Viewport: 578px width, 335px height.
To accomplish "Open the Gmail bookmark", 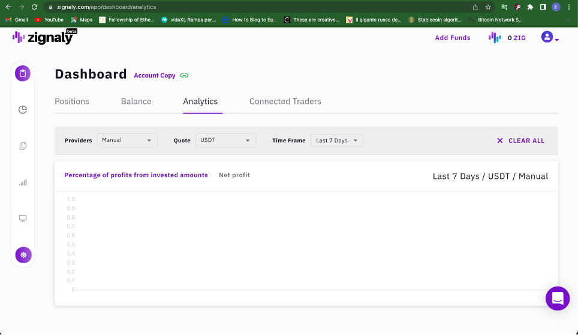I will point(17,20).
